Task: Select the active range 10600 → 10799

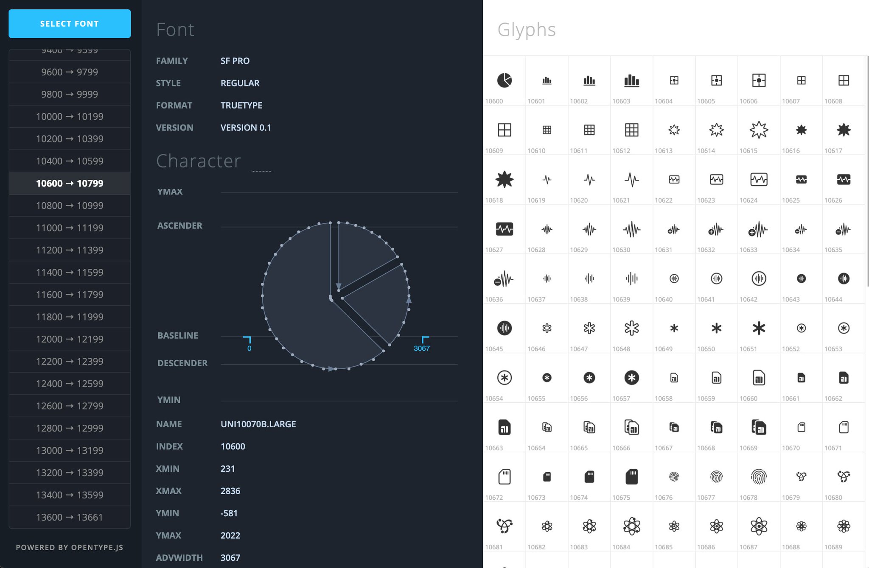Action: coord(70,183)
